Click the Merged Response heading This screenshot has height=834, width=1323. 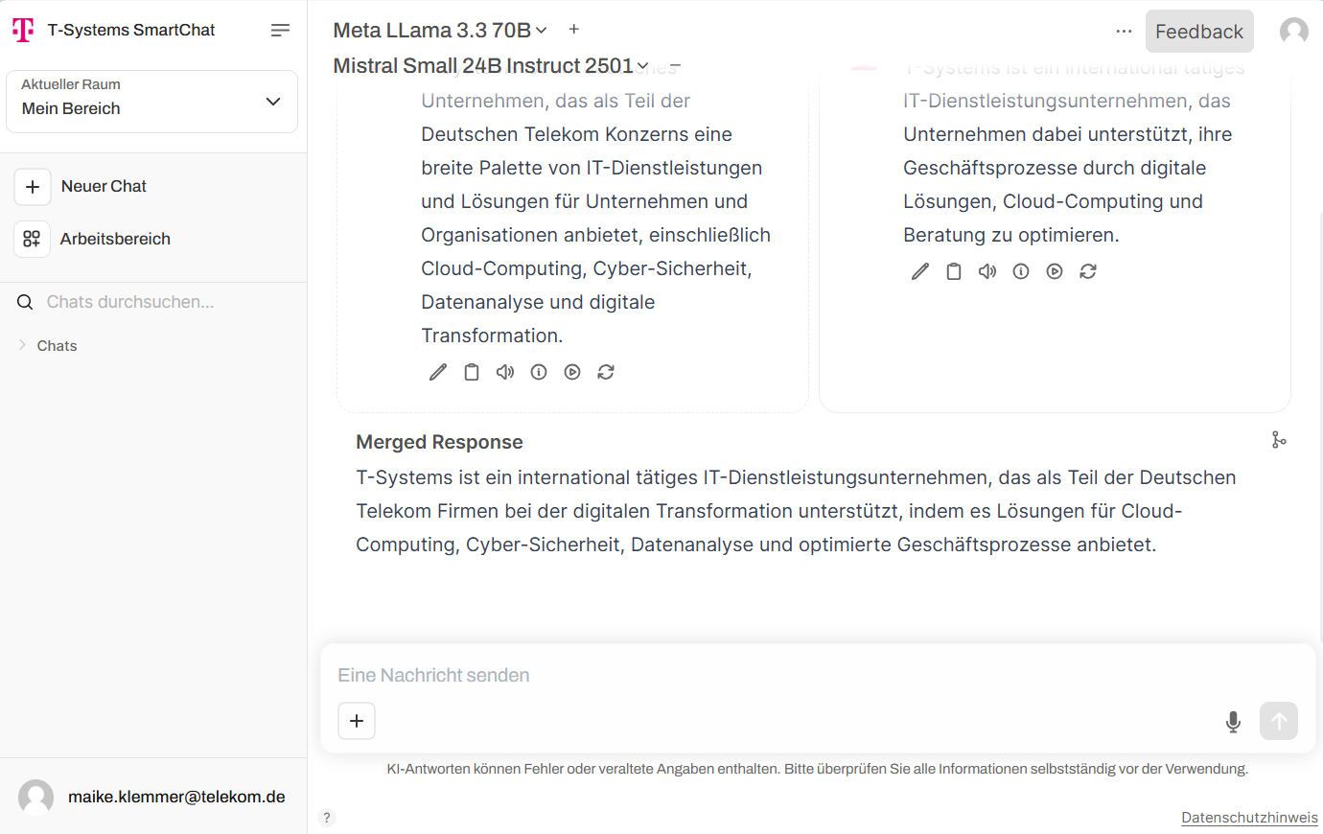click(439, 442)
